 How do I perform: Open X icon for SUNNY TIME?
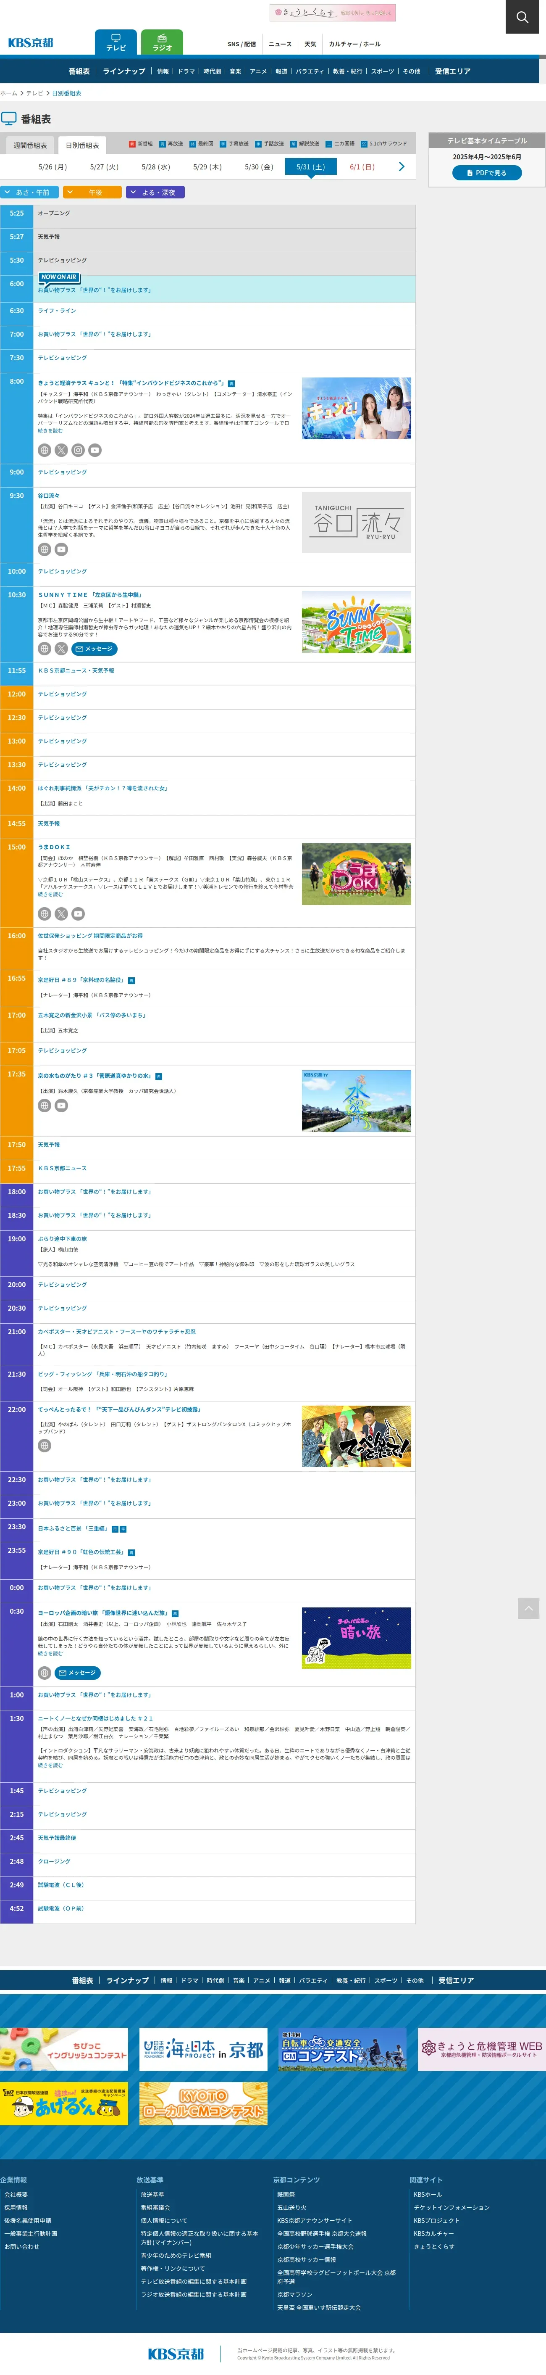click(61, 648)
